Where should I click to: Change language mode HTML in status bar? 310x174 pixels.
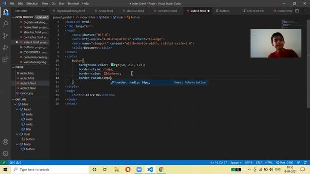[x=269, y=162]
